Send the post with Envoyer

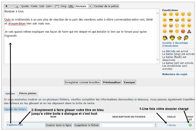[x=130, y=83]
